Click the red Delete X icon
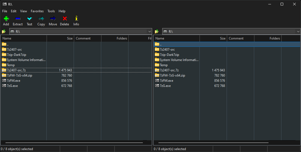 (65, 19)
